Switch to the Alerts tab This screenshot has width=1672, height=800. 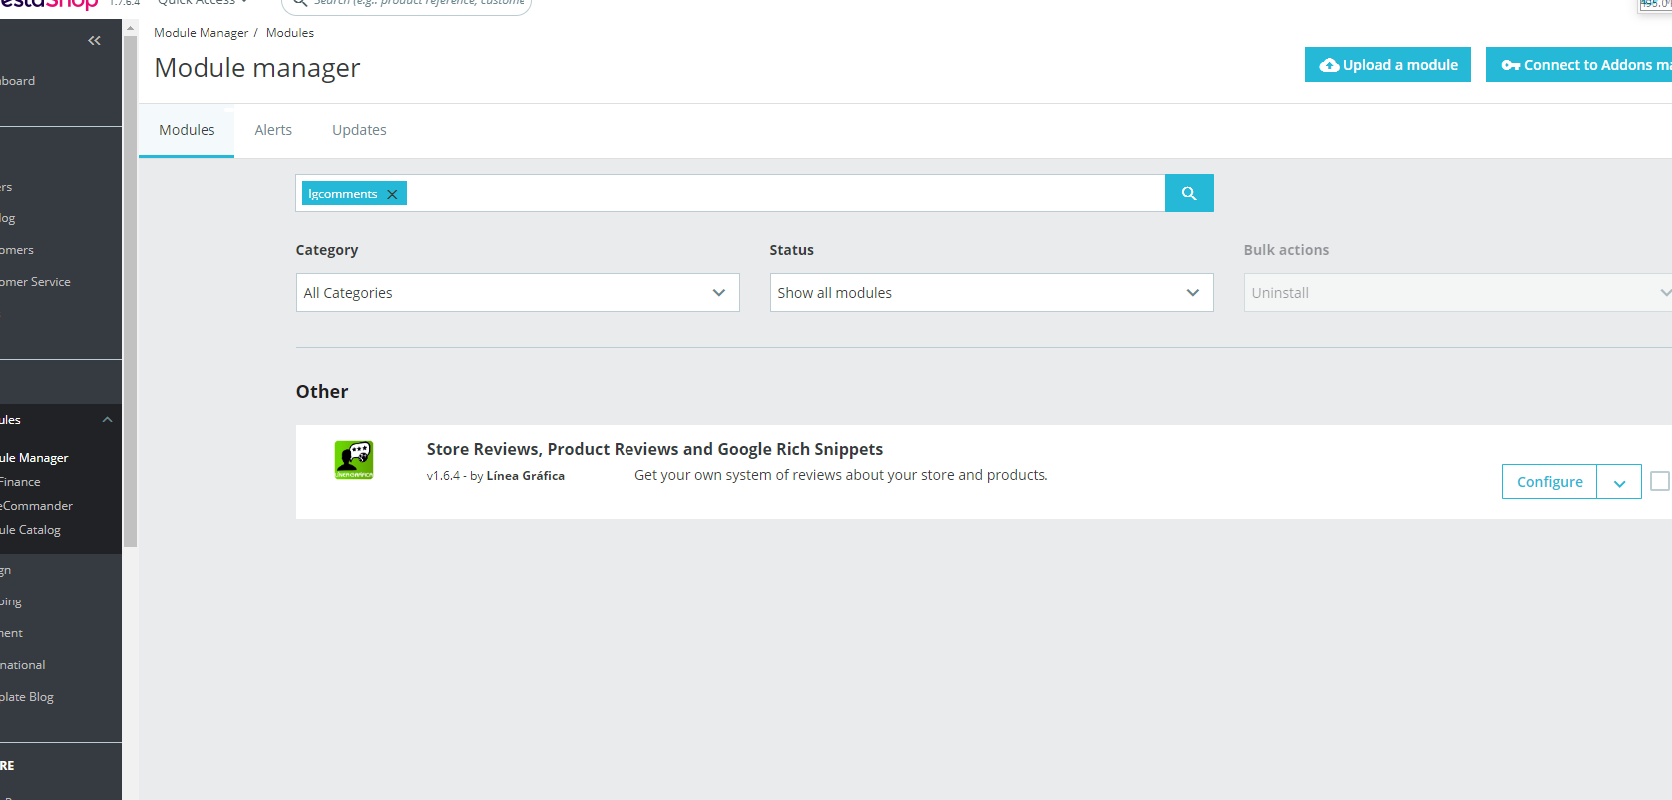[x=273, y=130]
